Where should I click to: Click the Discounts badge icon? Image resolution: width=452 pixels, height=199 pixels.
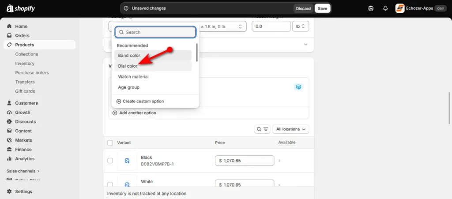point(10,121)
